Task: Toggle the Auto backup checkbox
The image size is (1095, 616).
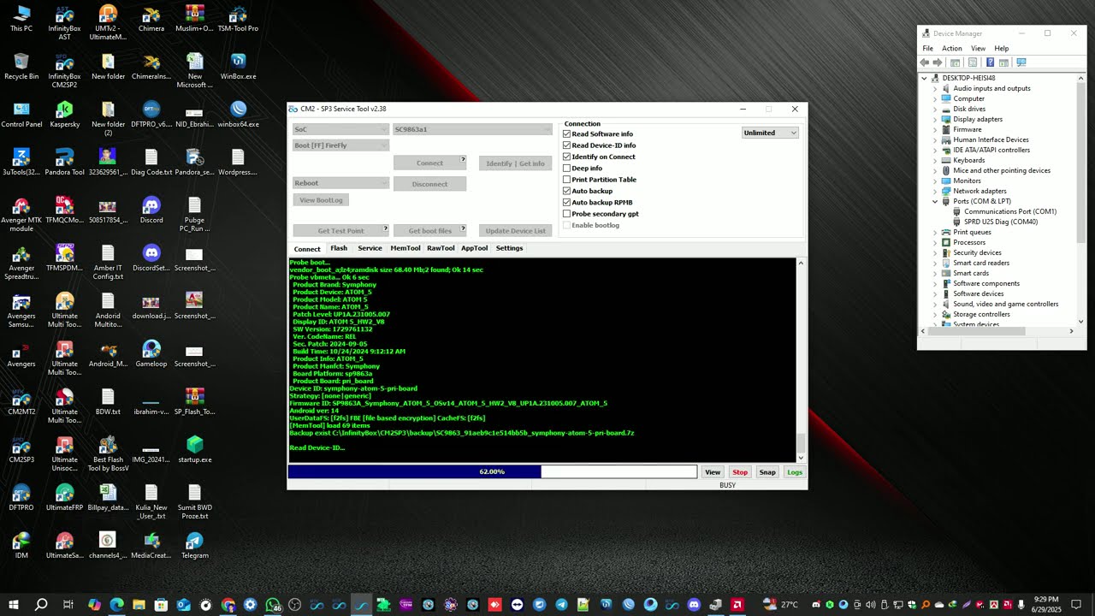Action: [566, 191]
